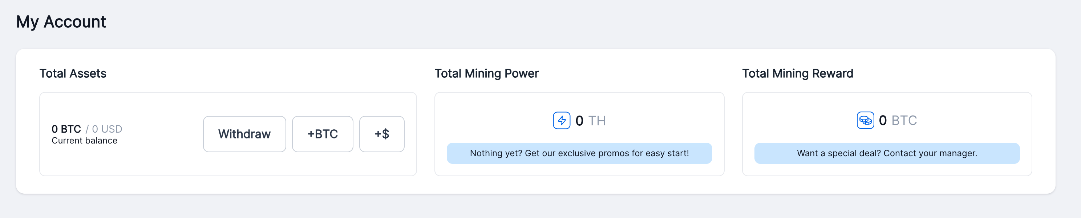Open the exclusive promos banner
Image resolution: width=1081 pixels, height=218 pixels.
(579, 153)
